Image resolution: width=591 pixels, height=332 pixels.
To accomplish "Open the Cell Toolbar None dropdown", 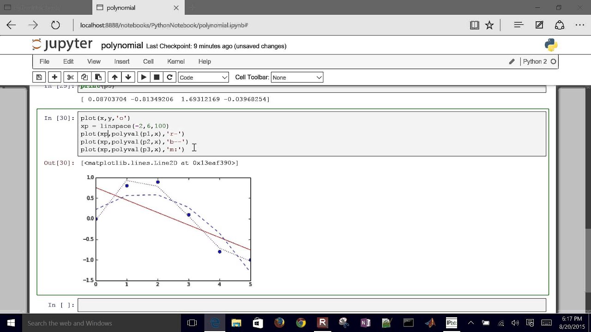I will tap(297, 77).
